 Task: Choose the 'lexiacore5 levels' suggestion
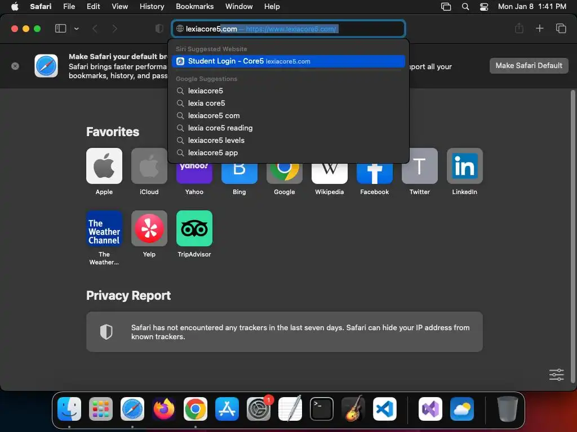pyautogui.click(x=288, y=140)
